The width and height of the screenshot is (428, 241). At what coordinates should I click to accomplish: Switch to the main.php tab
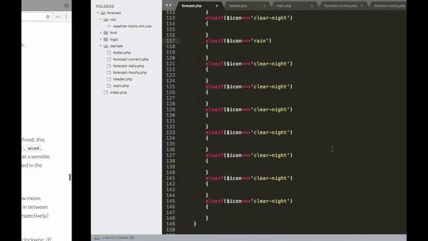(x=284, y=6)
